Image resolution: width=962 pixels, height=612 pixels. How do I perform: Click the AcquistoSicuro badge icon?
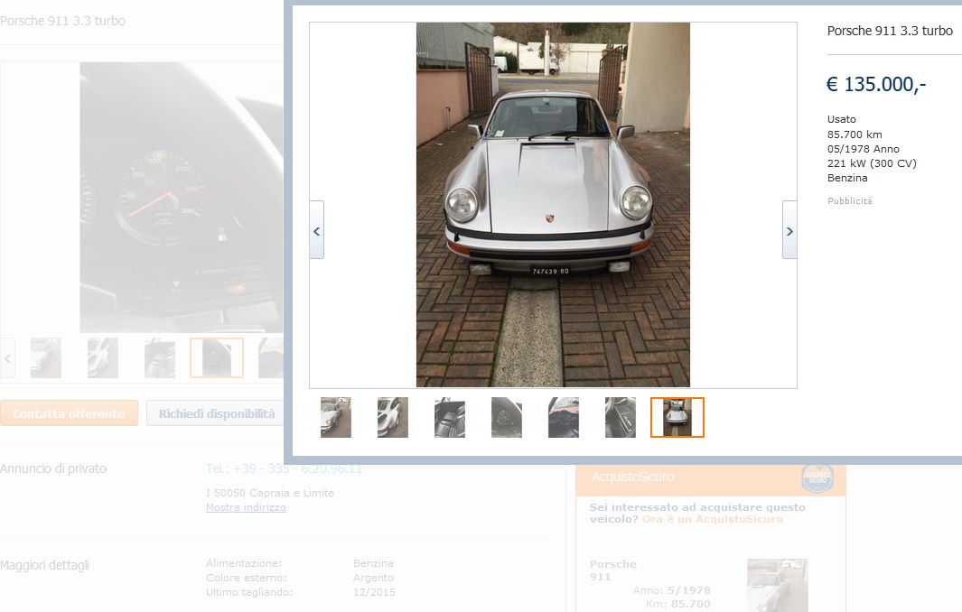[x=817, y=478]
